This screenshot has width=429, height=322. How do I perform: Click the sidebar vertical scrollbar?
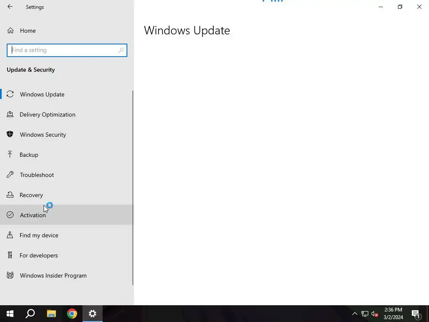(133, 188)
